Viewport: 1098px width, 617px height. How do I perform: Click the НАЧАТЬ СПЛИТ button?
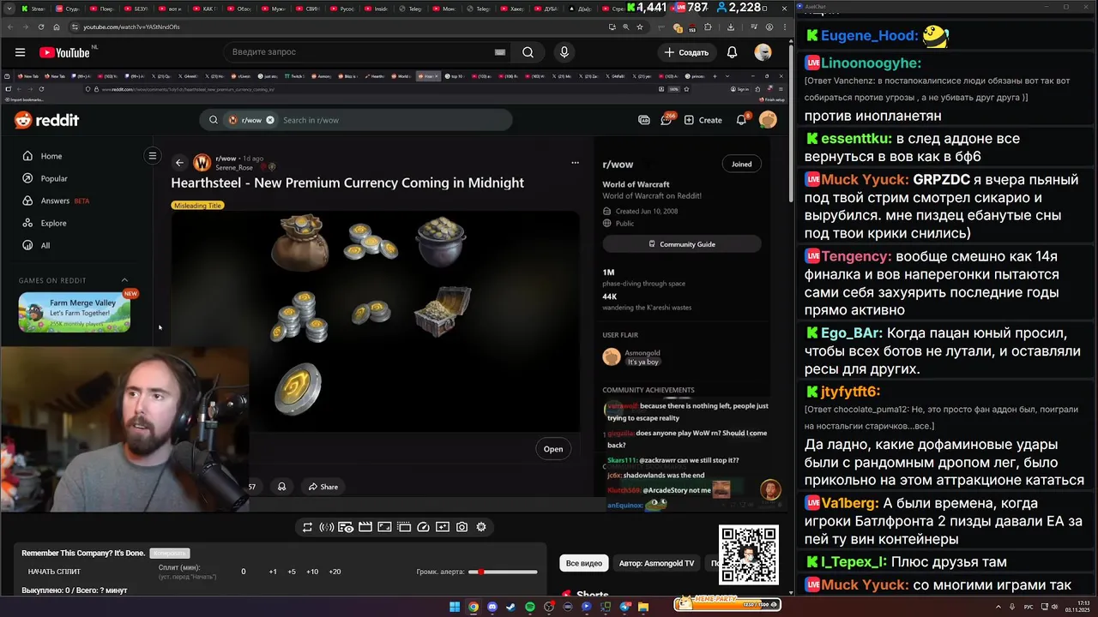click(54, 572)
